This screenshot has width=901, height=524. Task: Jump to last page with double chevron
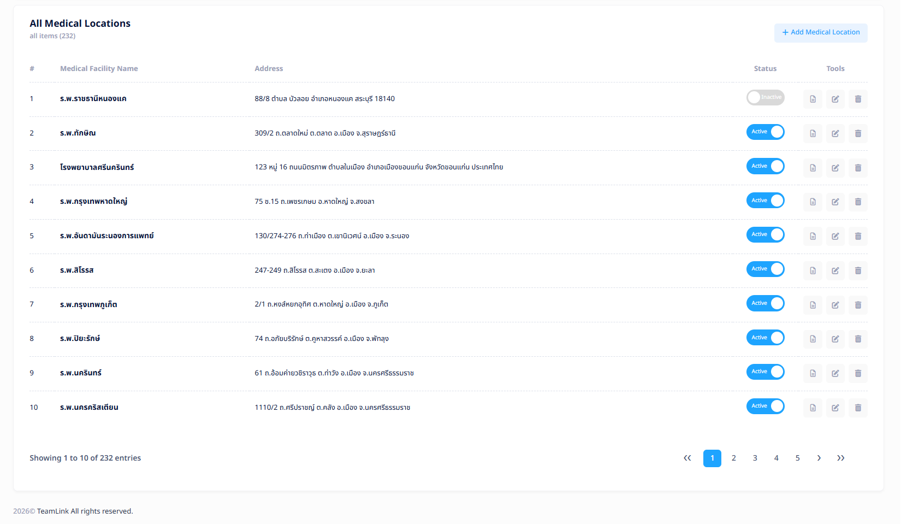tap(840, 458)
